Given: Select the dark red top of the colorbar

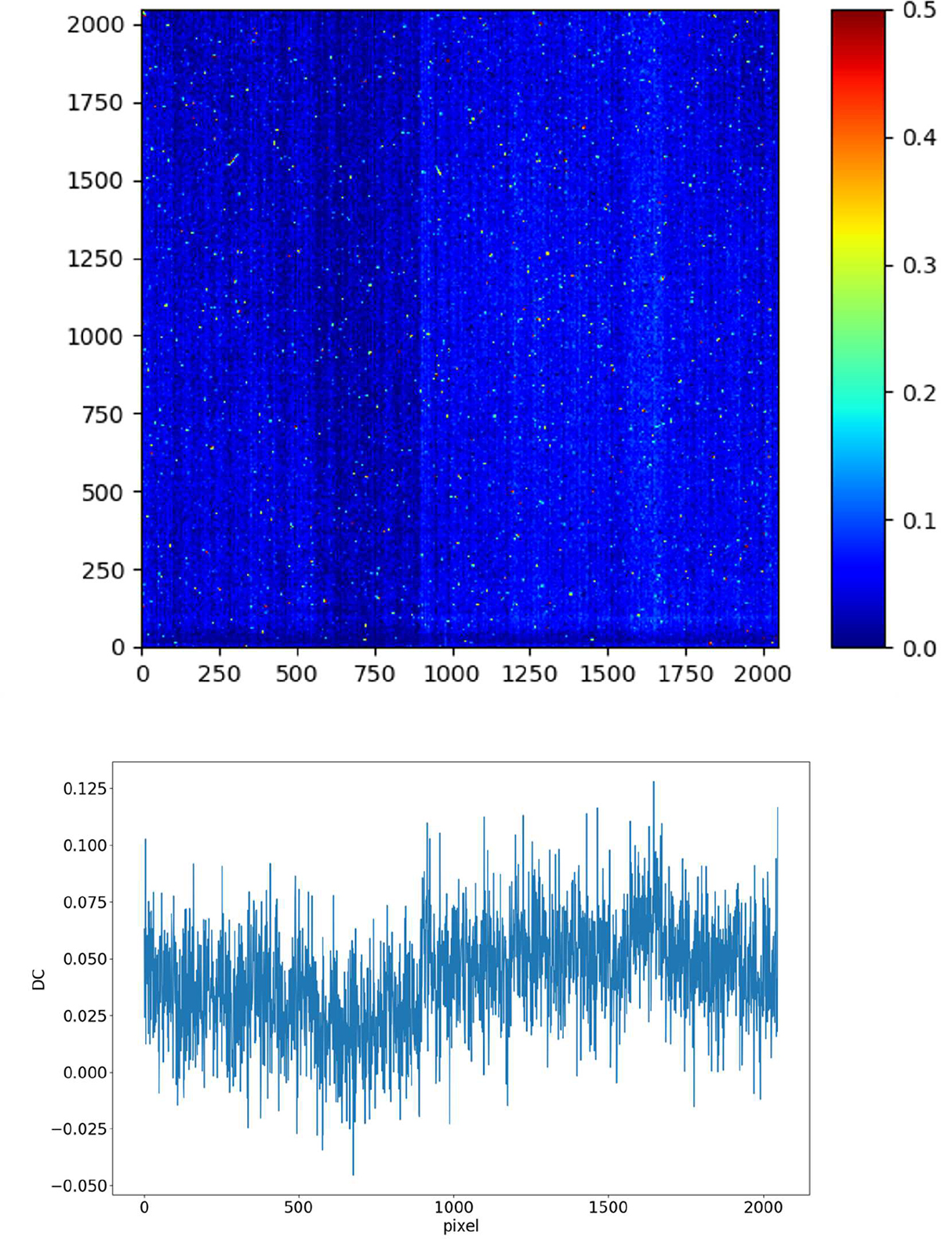Looking at the screenshot, I should coord(857,20).
